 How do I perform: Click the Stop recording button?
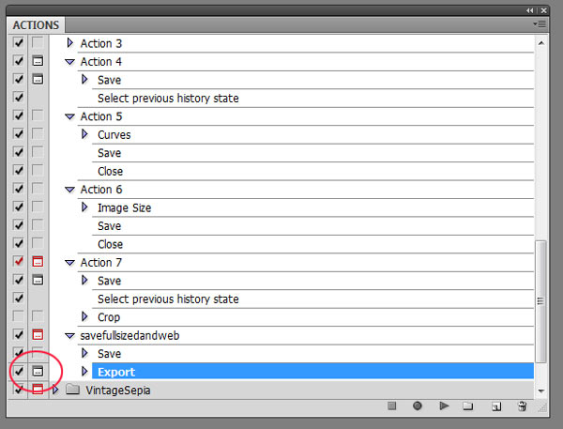[x=392, y=406]
